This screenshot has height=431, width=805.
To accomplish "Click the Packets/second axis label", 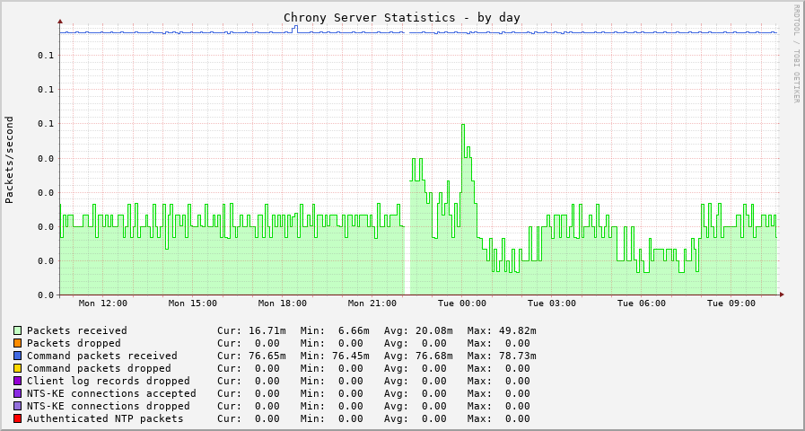I will click(x=9, y=160).
